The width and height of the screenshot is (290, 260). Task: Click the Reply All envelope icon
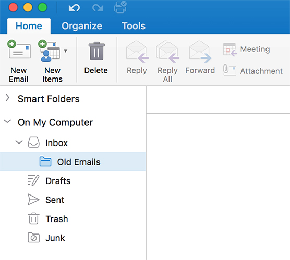[167, 51]
